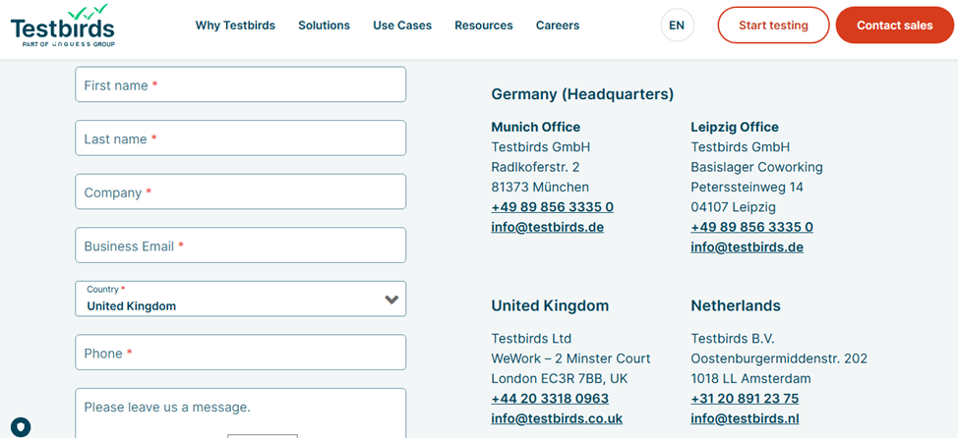Open the Use Cases menu
This screenshot has height=438, width=958.
[x=402, y=26]
